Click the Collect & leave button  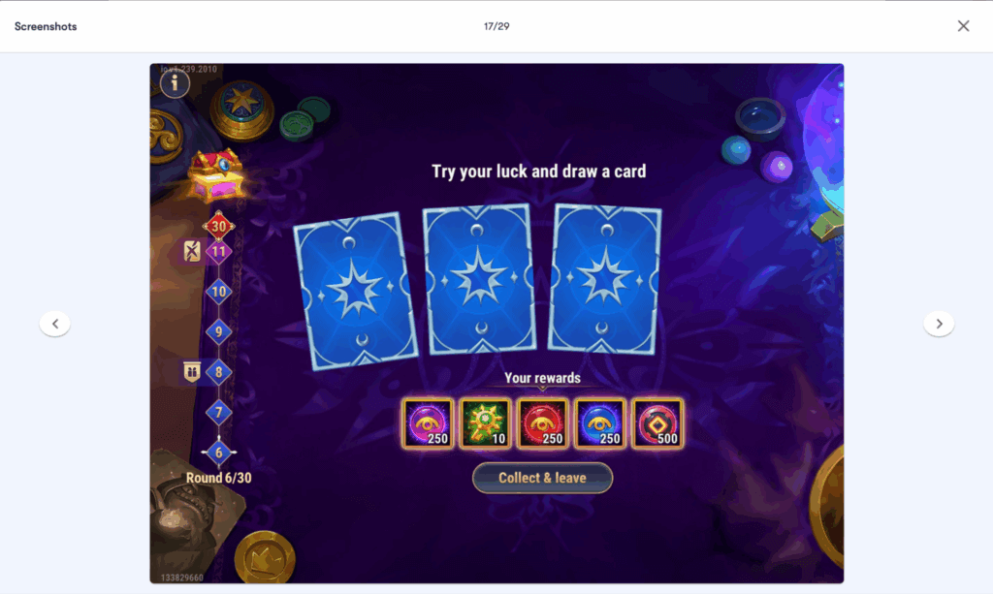(x=543, y=478)
